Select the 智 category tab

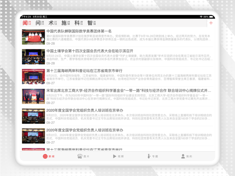[92, 23]
